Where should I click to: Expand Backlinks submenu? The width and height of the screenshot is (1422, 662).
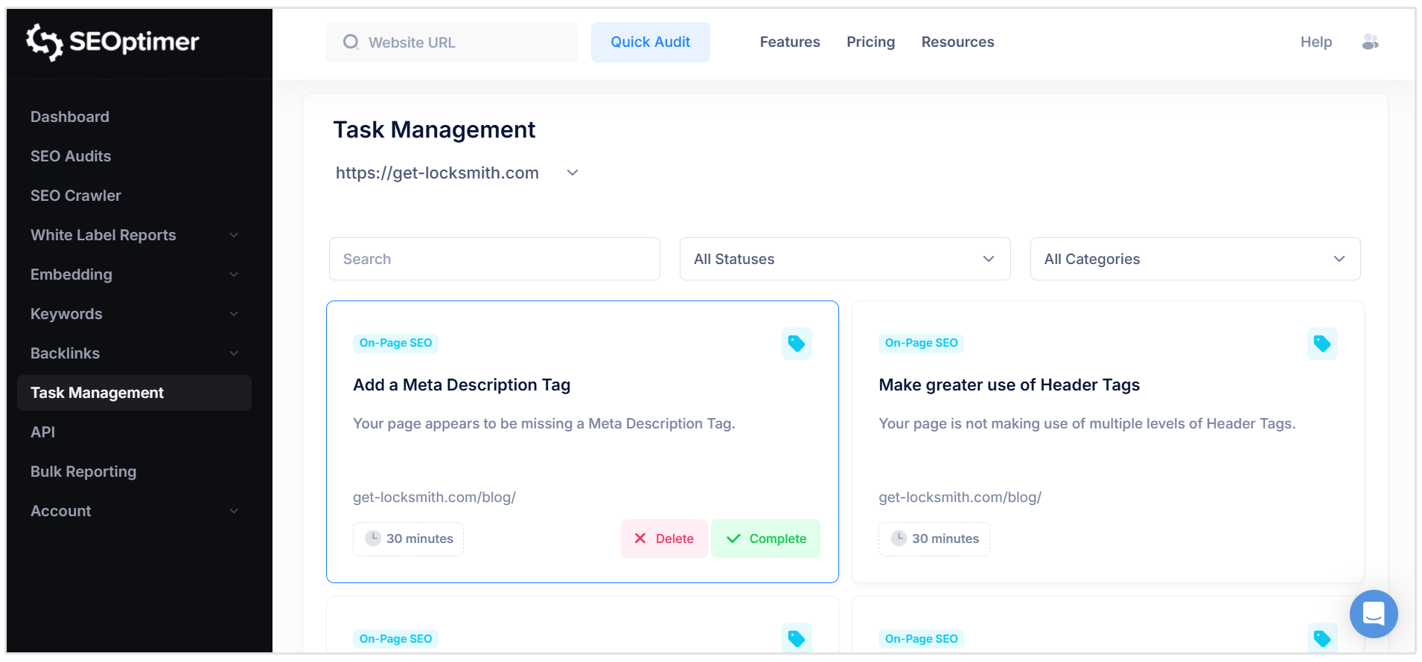coord(234,353)
